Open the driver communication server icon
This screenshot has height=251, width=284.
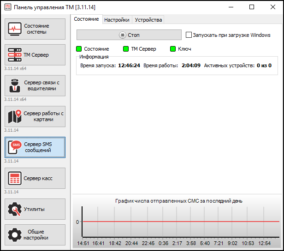click(15, 86)
